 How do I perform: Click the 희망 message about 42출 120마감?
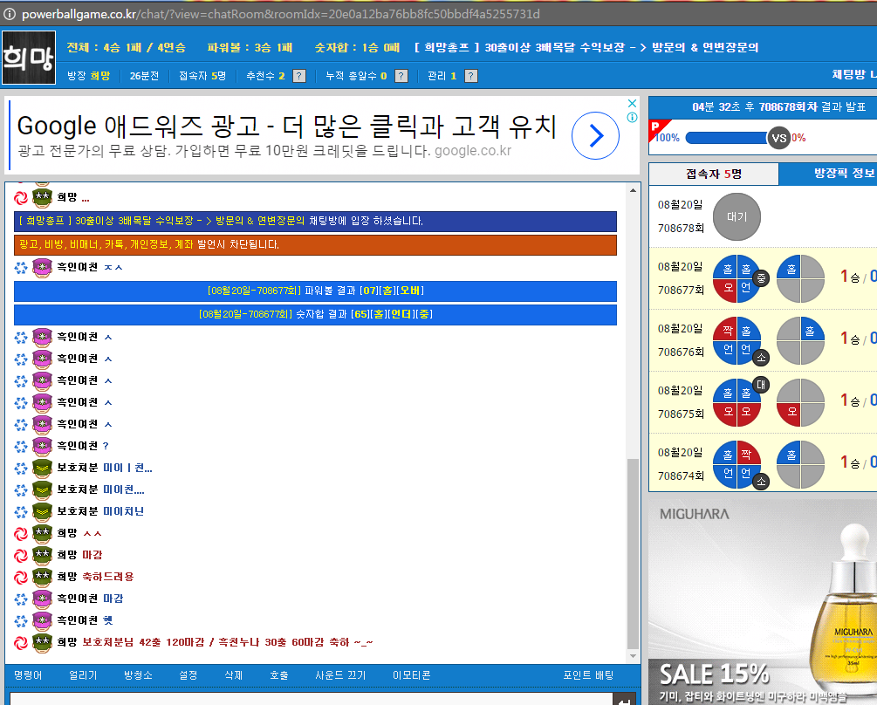[x=228, y=642]
